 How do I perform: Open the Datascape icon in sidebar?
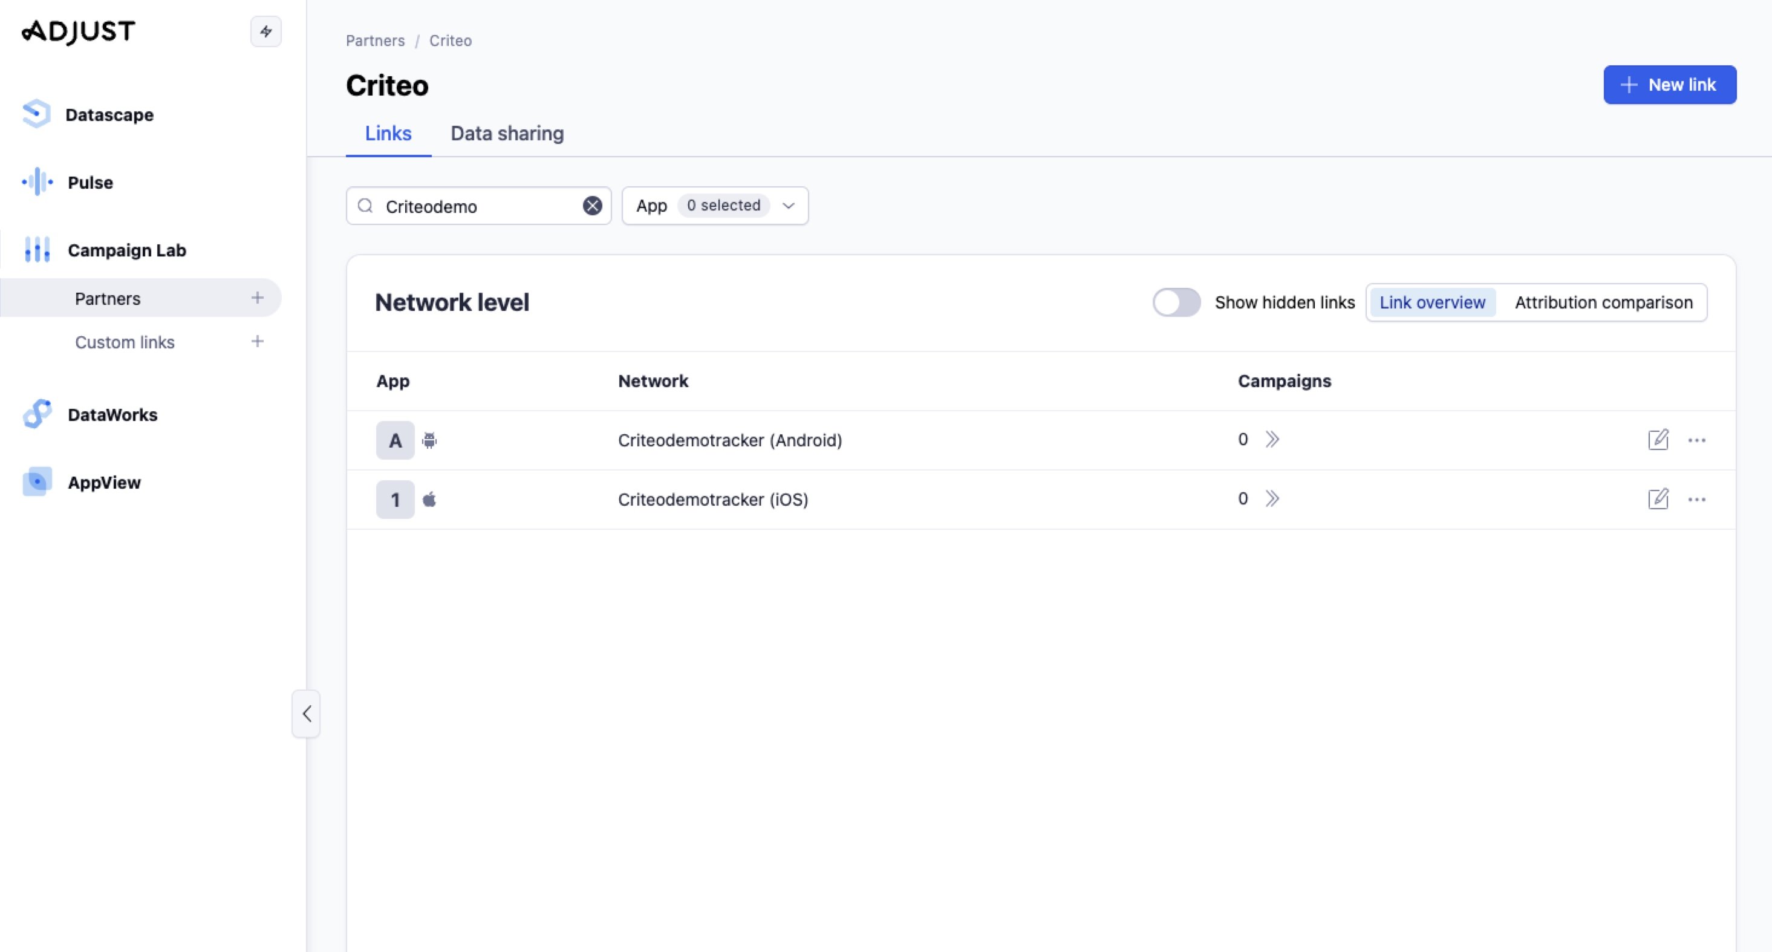36,114
